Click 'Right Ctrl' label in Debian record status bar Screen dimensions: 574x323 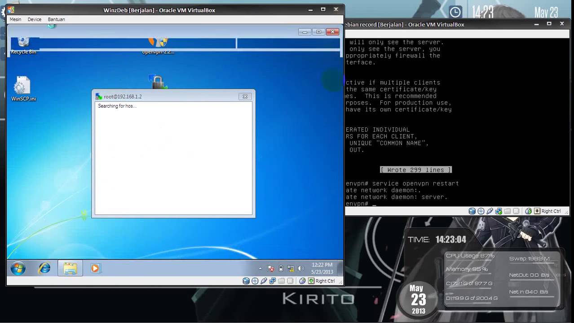point(551,211)
